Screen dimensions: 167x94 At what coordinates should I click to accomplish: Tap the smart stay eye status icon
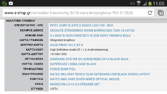pyautogui.click(x=132, y=3)
